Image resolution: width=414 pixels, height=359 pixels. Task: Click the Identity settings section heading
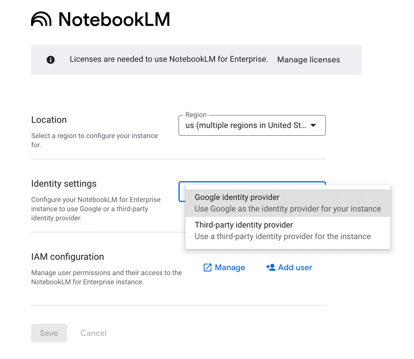[64, 183]
